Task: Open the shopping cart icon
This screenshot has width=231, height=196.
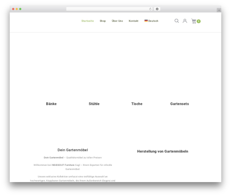Action: coord(194,21)
